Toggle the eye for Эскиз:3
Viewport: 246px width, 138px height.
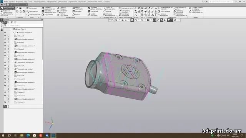[5, 43]
